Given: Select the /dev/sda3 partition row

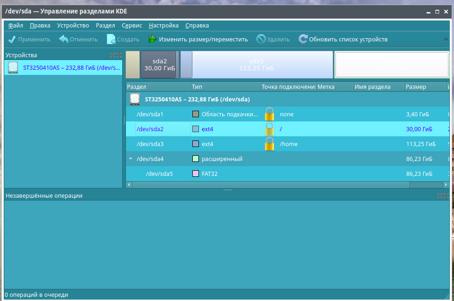Looking at the screenshot, I should coord(287,144).
